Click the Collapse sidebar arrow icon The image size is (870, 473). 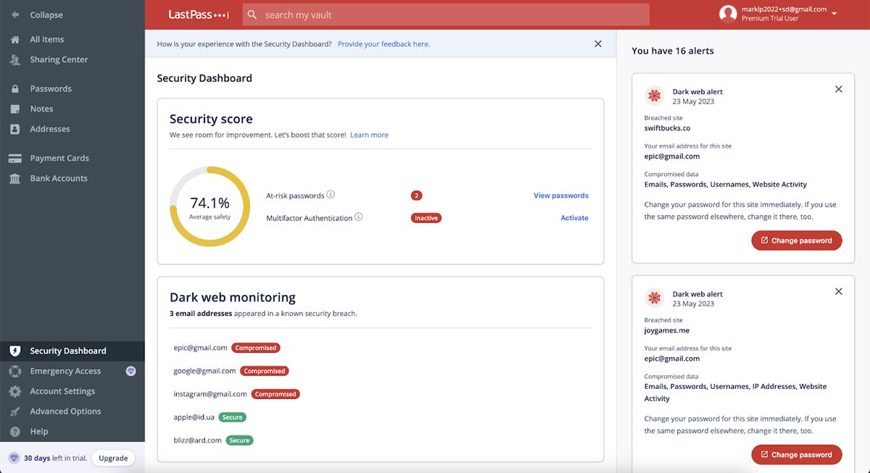15,15
